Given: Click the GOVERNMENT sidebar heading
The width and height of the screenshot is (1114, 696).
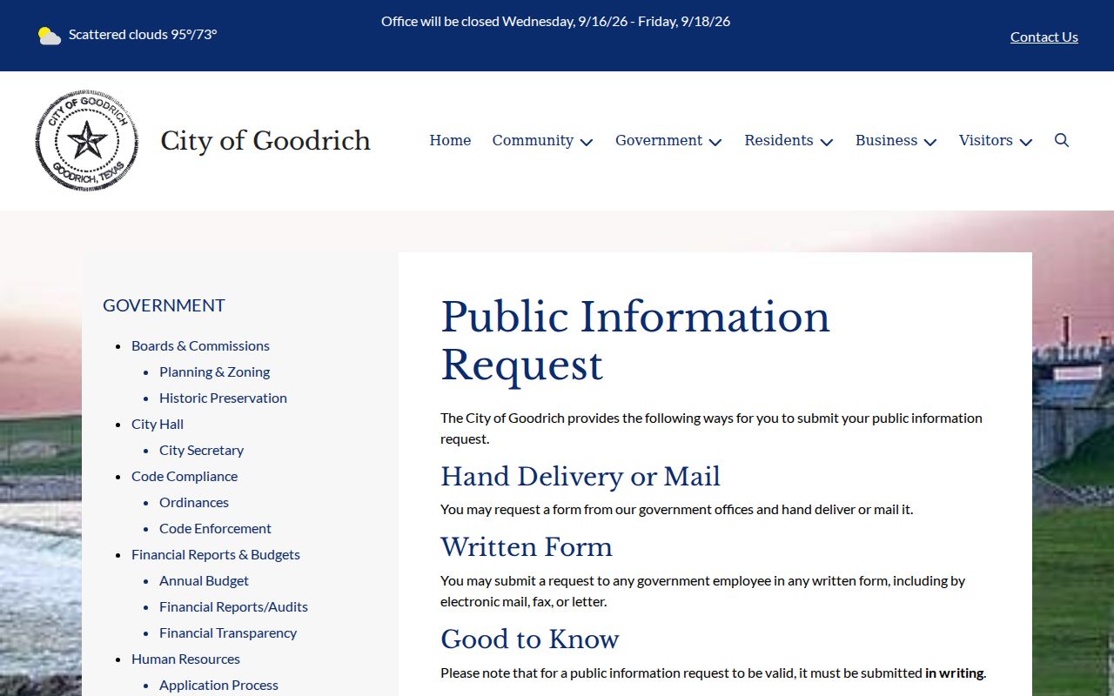Looking at the screenshot, I should (164, 305).
